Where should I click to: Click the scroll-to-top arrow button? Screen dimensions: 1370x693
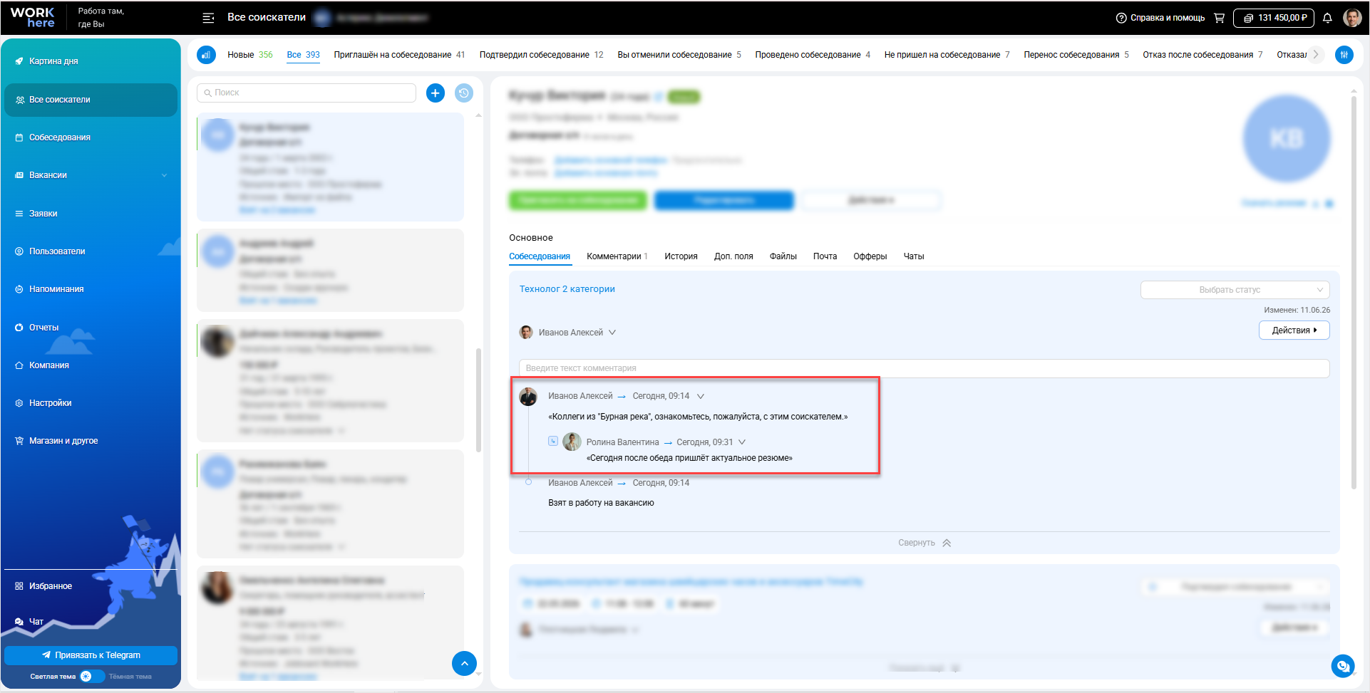[x=464, y=663]
